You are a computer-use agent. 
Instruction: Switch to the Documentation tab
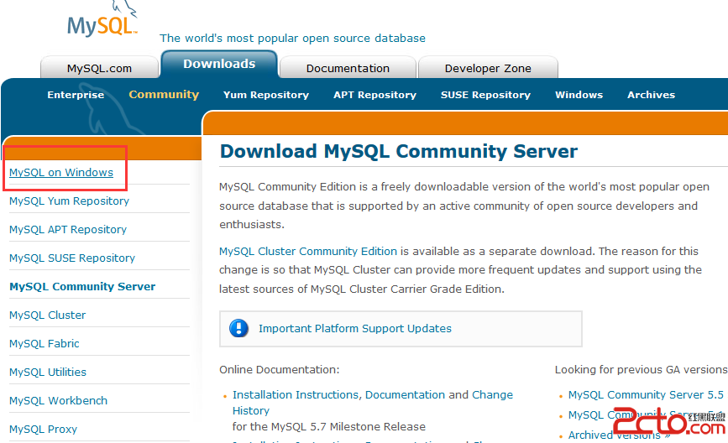[x=348, y=68]
